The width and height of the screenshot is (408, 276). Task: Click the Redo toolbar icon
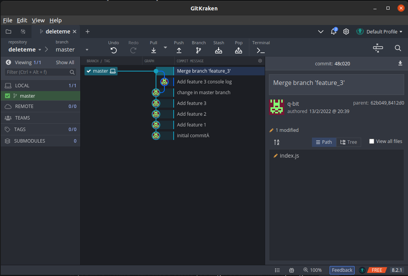pos(133,50)
